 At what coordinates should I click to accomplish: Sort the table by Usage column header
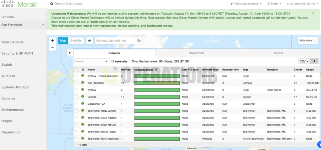(x=310, y=70)
